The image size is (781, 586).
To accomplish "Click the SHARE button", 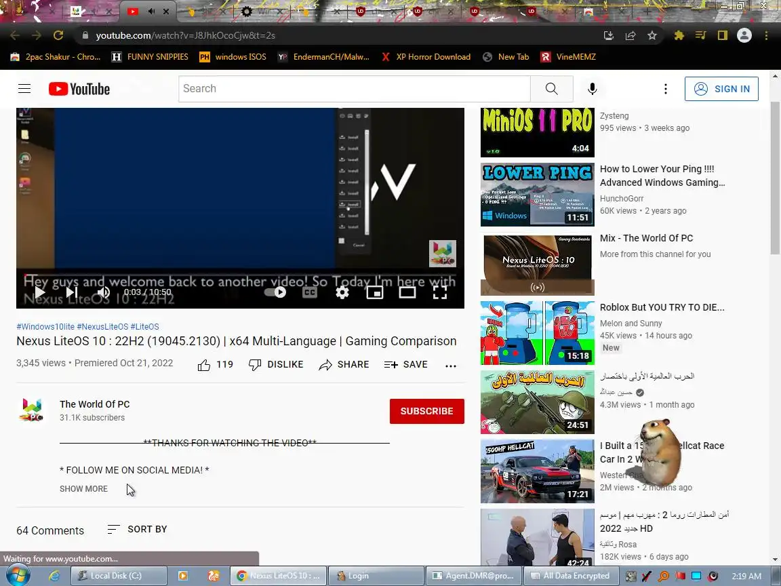I will pyautogui.click(x=344, y=365).
